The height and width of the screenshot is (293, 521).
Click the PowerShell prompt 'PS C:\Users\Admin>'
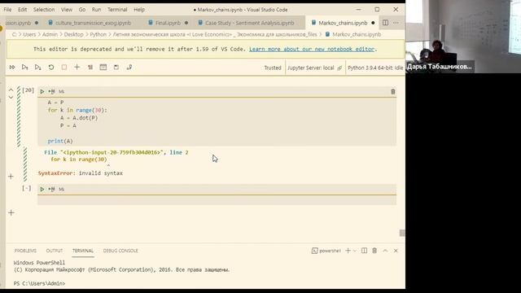tap(39, 283)
